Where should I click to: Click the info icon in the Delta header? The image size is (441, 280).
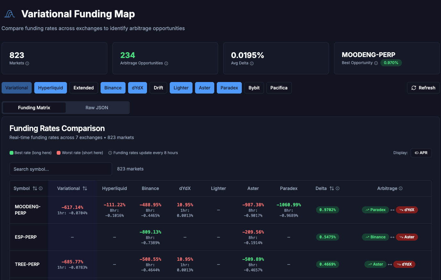pos(338,188)
